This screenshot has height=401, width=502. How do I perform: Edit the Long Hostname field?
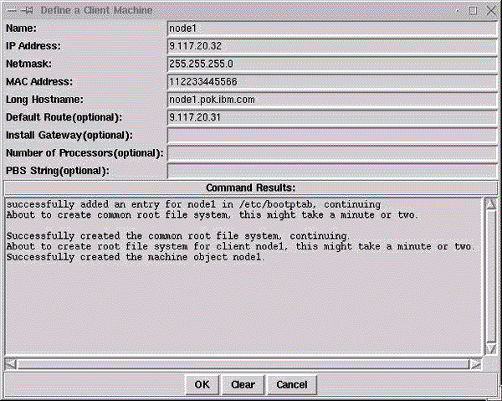click(332, 99)
